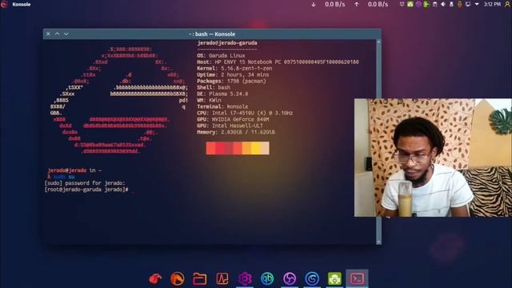This screenshot has height=288, width=512.
Task: Click the 'Uptime: 2 hours, 34 mins' line
Action: [x=233, y=74]
